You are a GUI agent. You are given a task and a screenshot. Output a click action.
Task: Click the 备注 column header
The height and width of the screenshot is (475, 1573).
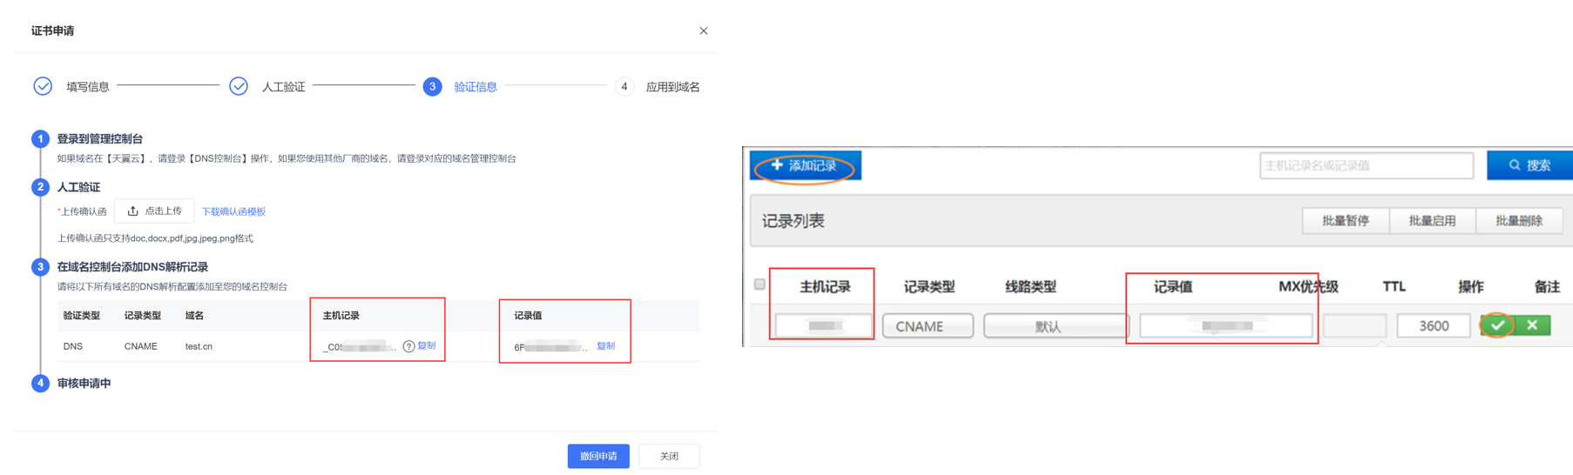(1547, 286)
